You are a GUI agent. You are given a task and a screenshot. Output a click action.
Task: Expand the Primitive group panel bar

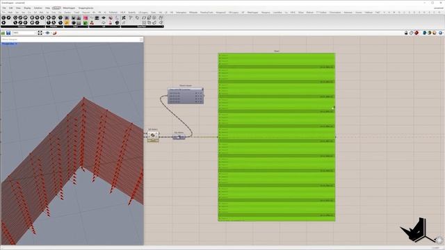point(54,26)
